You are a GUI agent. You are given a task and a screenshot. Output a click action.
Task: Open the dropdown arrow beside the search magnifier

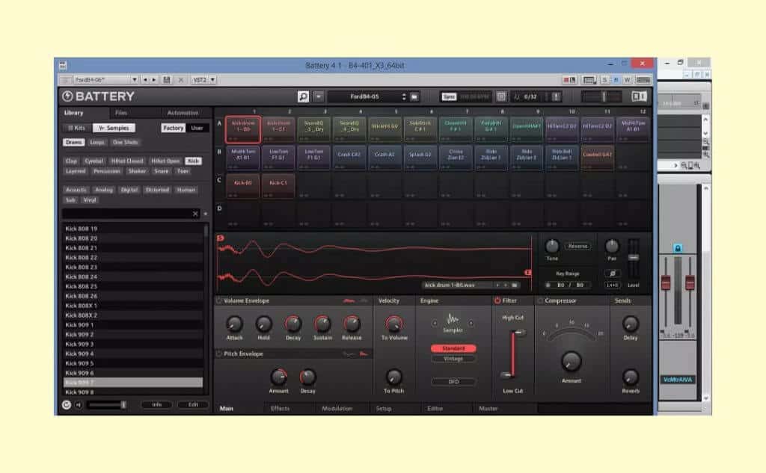319,96
